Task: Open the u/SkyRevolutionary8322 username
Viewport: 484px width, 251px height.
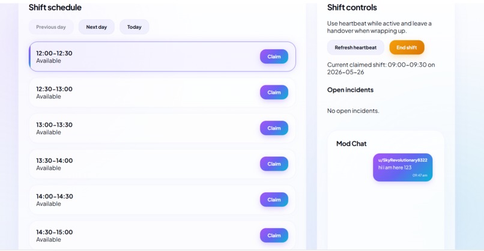Action: (x=402, y=160)
